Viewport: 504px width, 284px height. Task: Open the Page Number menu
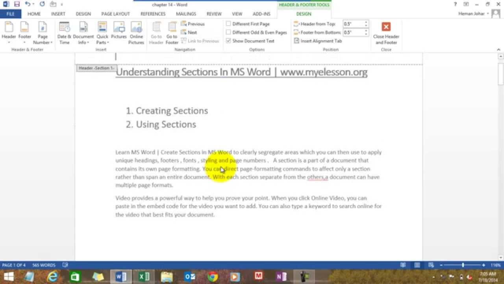(43, 33)
